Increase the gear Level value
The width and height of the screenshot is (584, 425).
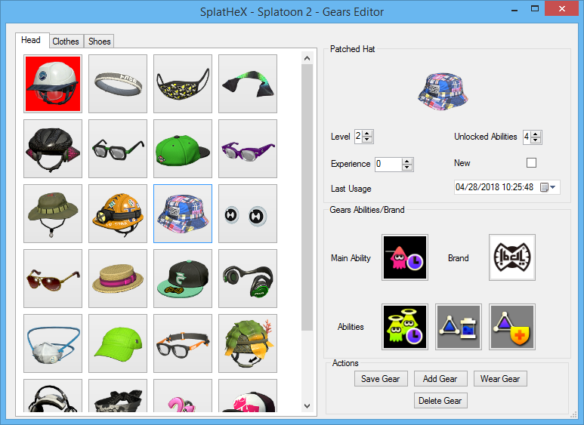coord(367,134)
